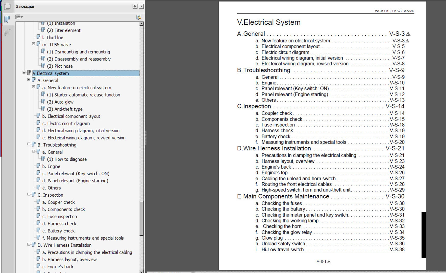Click the Bookmarks panel icon in sidebar
The image size is (446, 273).
(x=7, y=19)
